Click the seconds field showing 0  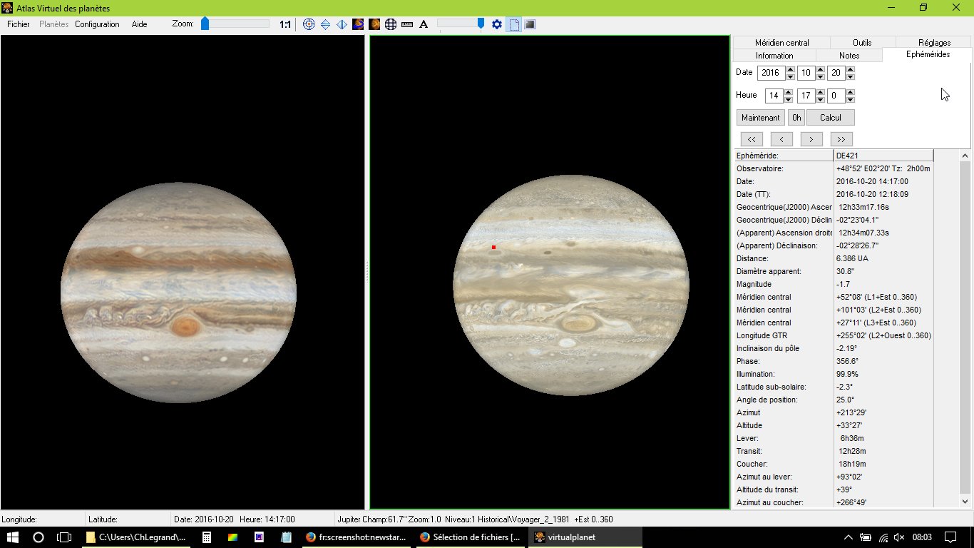tap(836, 96)
